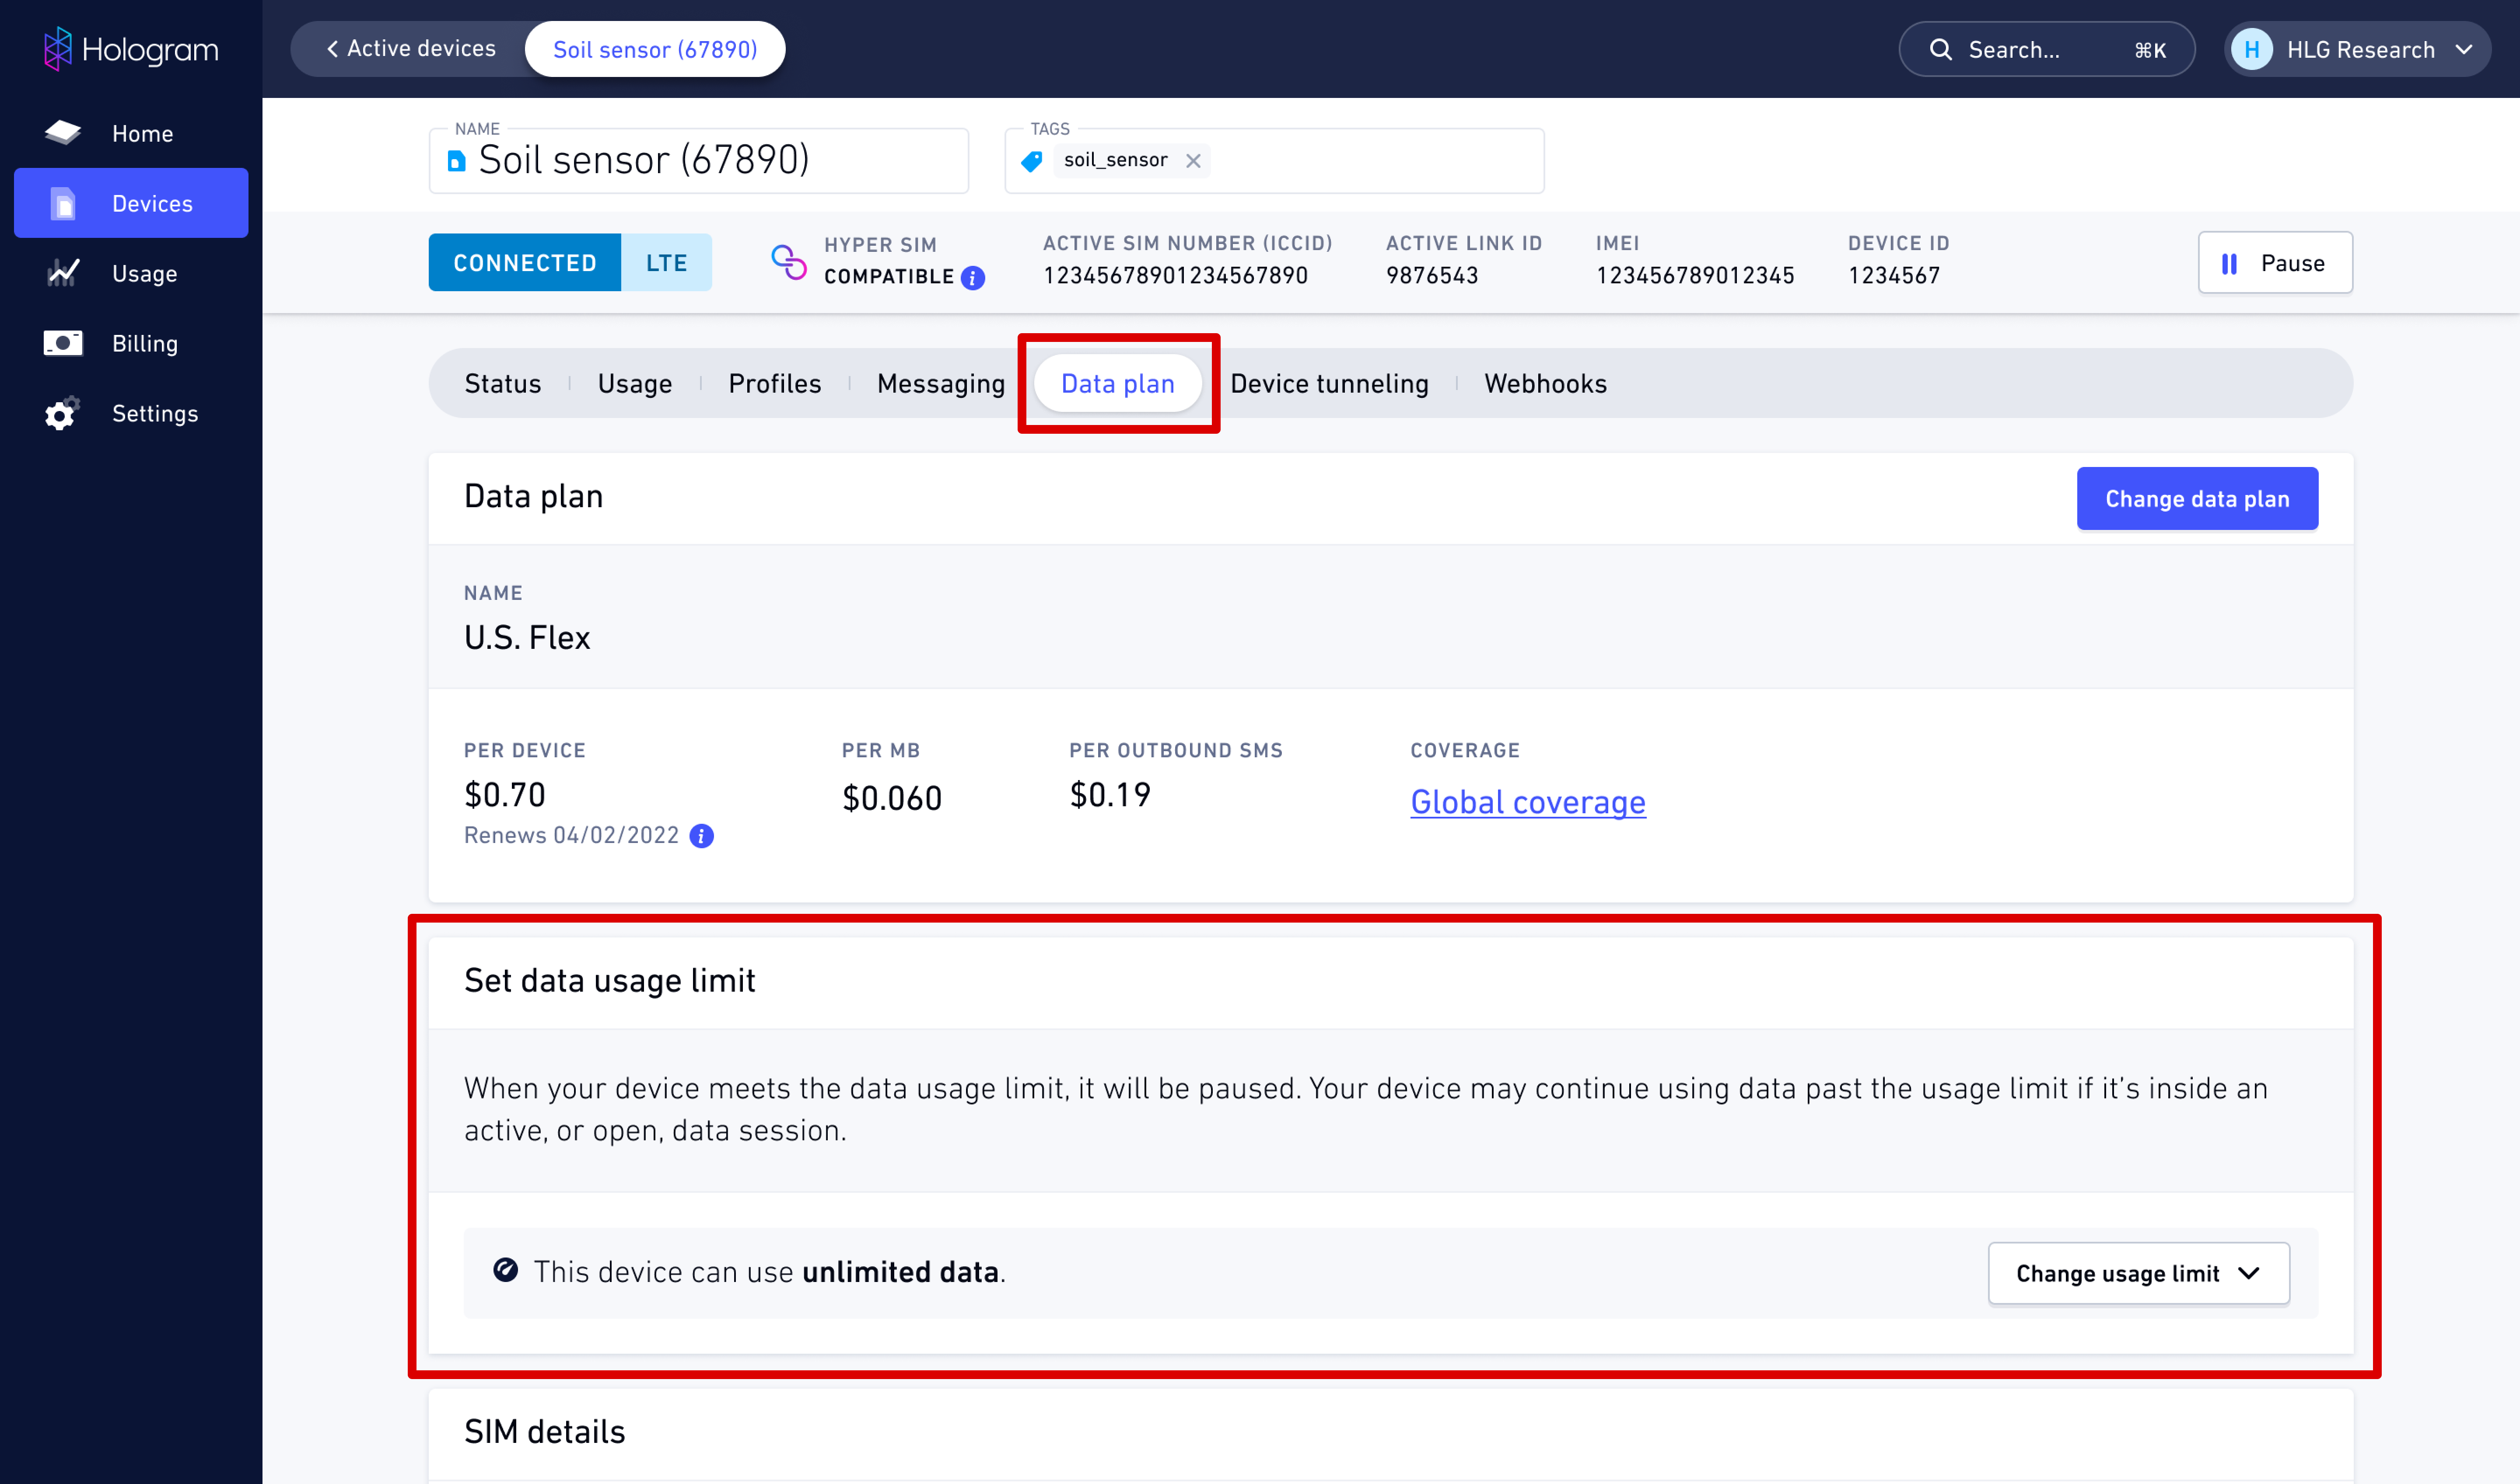
Task: Open Home from the sidebar
Action: click(131, 133)
